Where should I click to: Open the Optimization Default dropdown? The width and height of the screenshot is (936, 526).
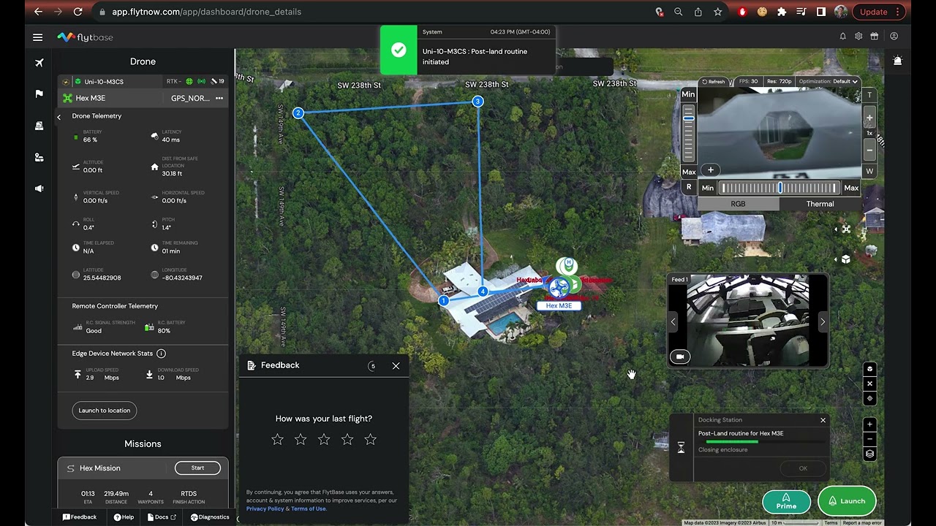coord(828,82)
